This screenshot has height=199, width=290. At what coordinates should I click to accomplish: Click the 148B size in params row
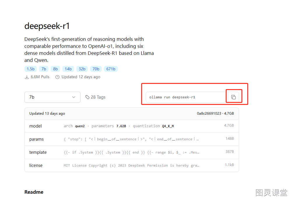coord(230,139)
